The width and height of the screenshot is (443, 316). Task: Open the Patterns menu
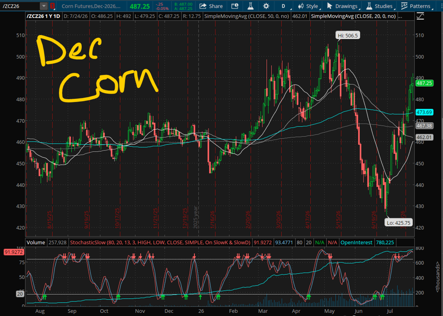(417, 6)
